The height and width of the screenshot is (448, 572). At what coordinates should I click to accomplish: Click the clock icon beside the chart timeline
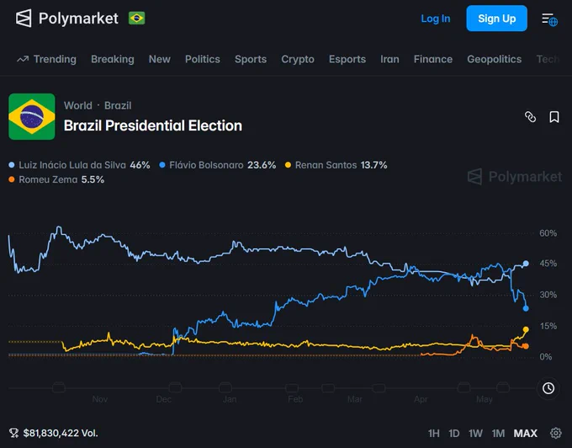pyautogui.click(x=548, y=388)
